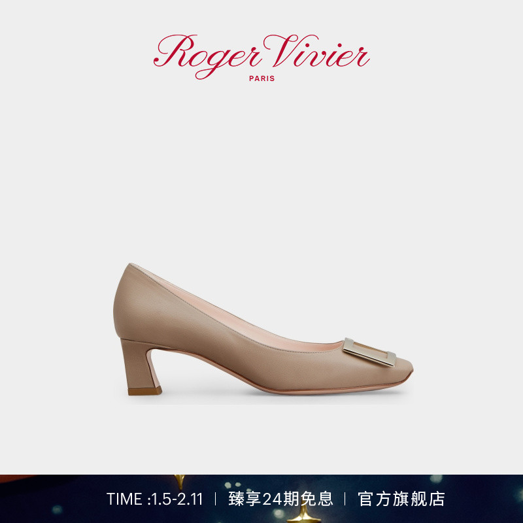Viewport: 523px width, 523px height.
Task: Click the Roger Vivier Paris logo
Action: point(261,58)
